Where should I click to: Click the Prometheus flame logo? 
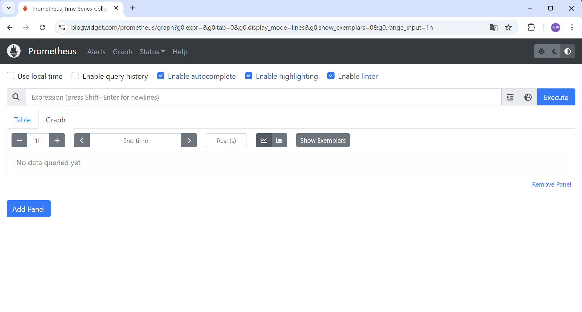coord(14,51)
